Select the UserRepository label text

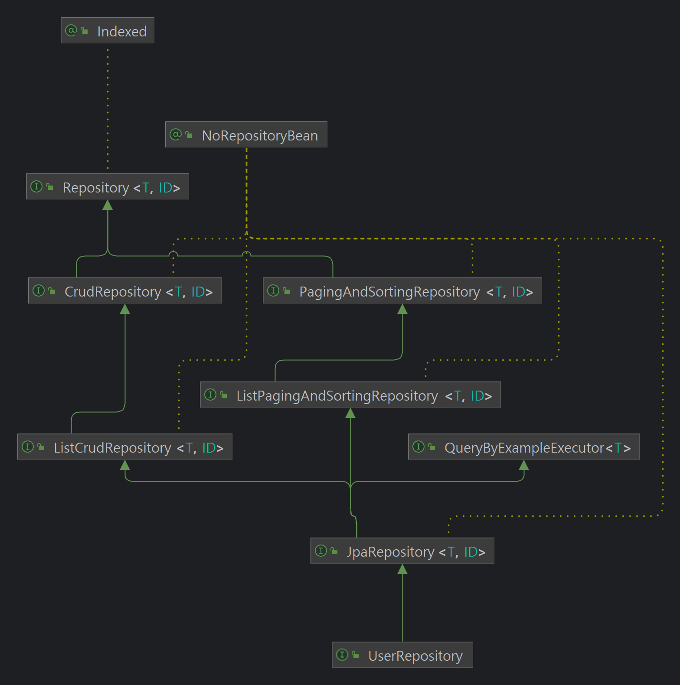[x=415, y=656]
